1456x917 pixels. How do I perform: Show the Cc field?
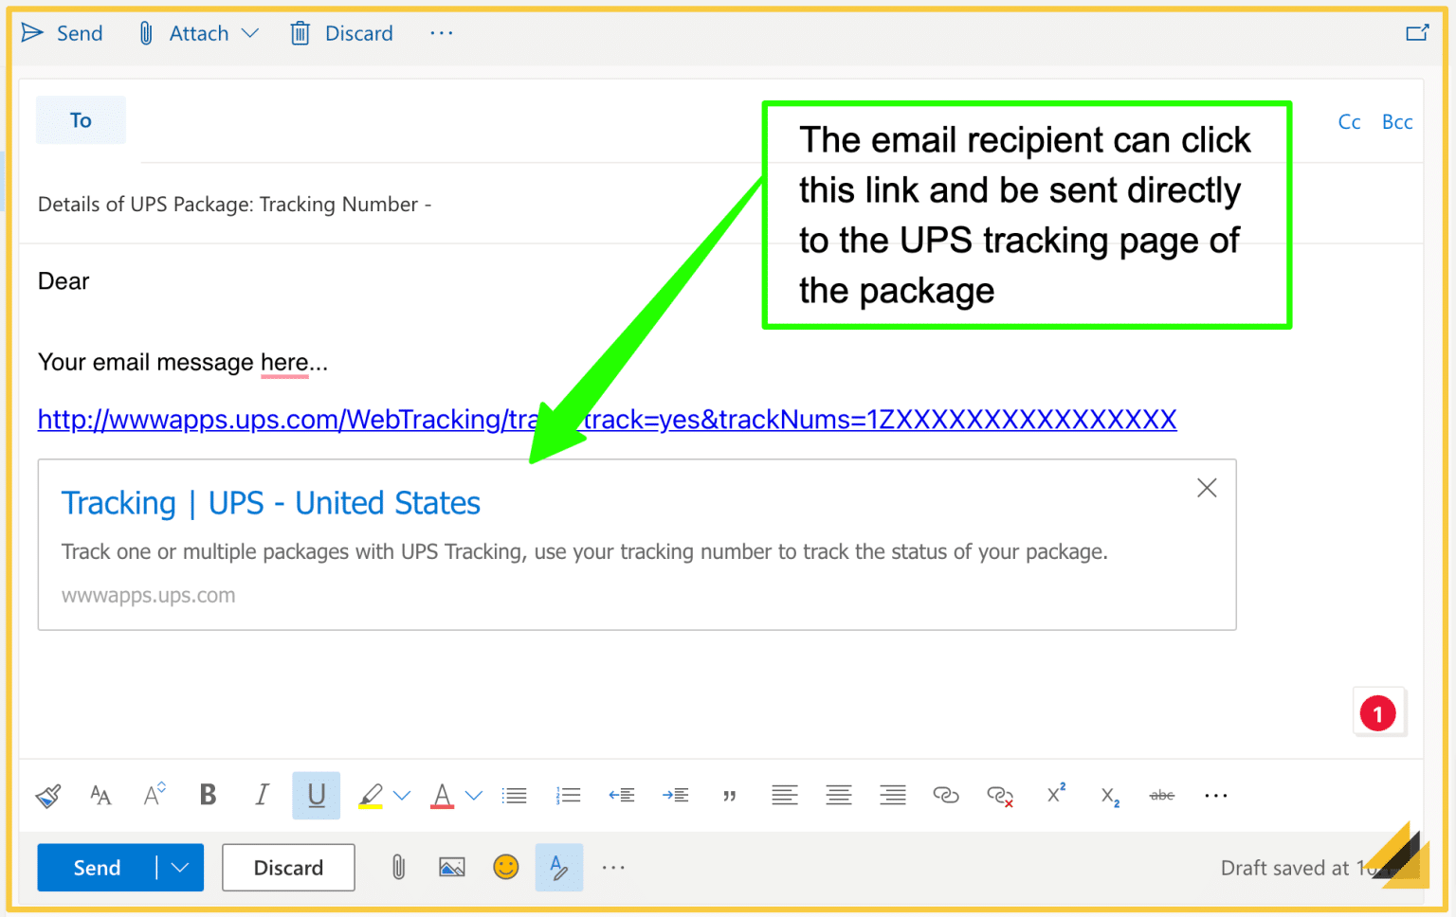(x=1349, y=122)
